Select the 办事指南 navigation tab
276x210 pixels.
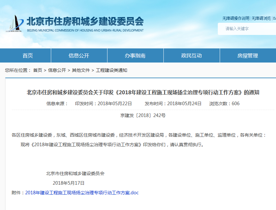tap(135, 55)
